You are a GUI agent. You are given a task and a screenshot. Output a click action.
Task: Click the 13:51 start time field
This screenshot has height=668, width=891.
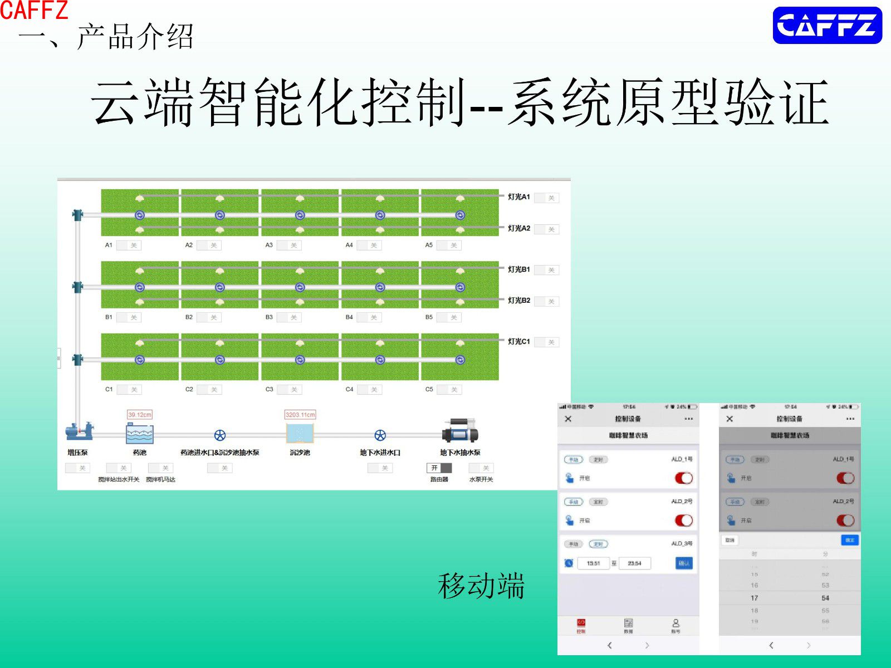coord(594,563)
